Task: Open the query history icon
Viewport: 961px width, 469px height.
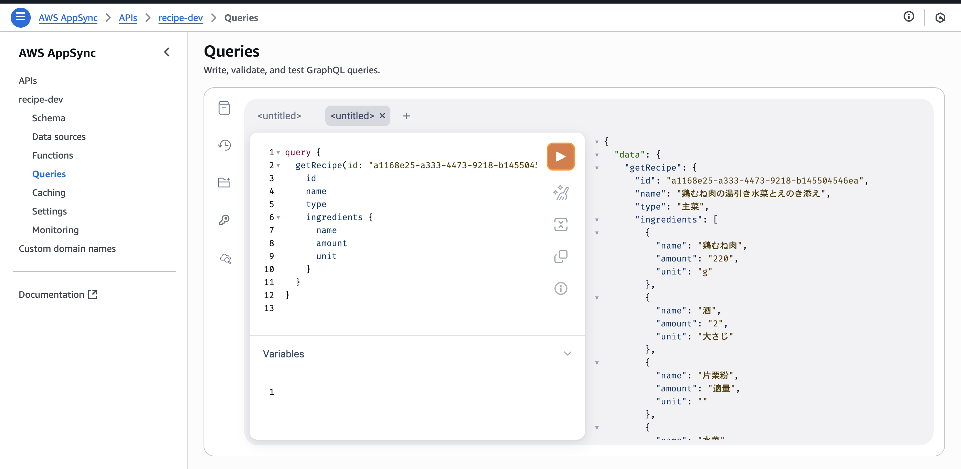Action: coord(225,145)
